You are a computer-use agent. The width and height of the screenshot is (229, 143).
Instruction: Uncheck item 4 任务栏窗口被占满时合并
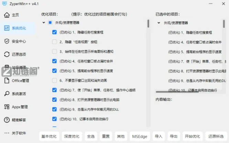(x=54, y=61)
